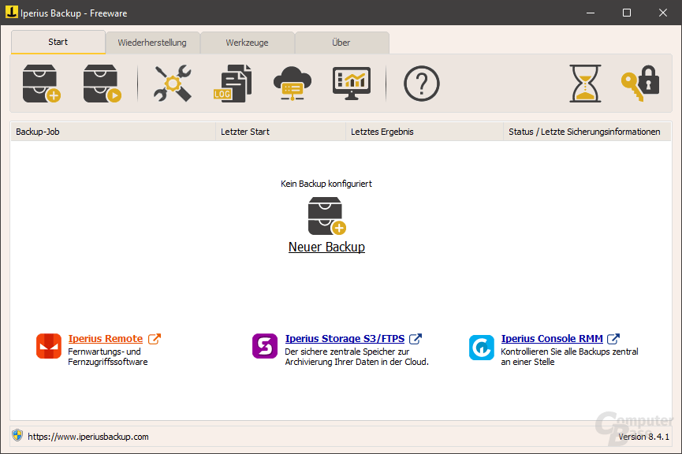Click the run backup icon with play symbol

tap(101, 83)
